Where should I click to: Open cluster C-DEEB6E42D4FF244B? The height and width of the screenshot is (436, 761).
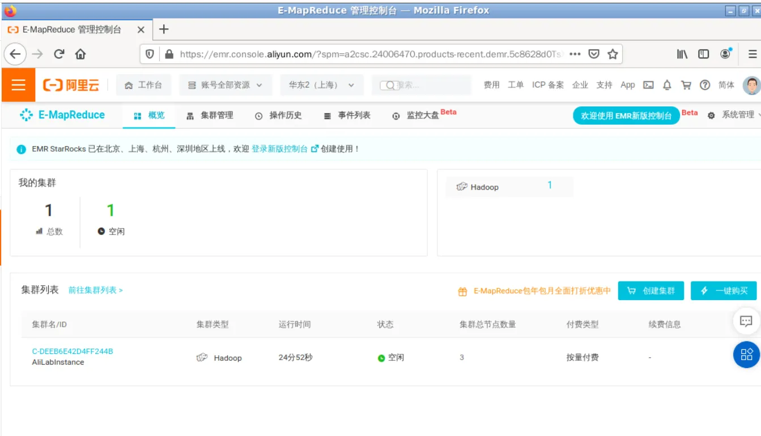coord(73,351)
